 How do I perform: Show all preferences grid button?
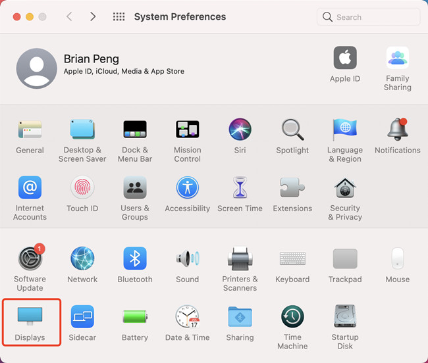coord(119,16)
